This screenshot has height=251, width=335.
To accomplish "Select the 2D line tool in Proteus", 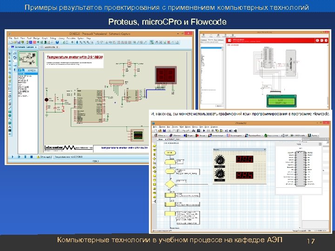I will 10,108.
